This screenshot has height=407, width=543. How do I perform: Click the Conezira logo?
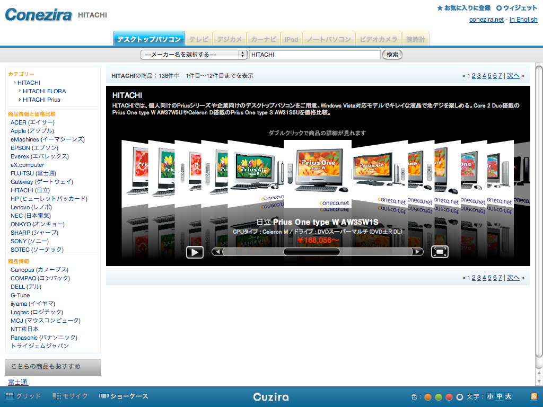38,15
